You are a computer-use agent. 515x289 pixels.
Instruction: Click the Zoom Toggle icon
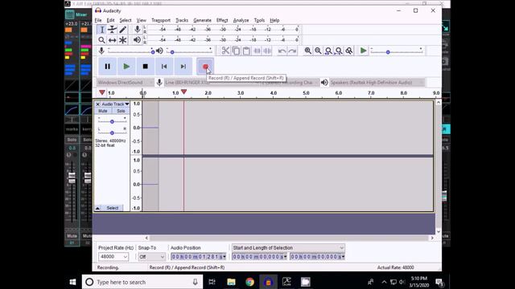[x=349, y=51]
